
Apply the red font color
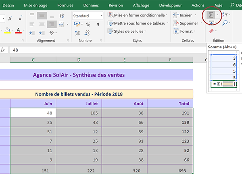point(19,30)
